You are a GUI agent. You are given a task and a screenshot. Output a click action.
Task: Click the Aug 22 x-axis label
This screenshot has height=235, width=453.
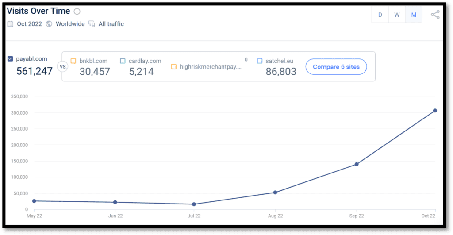275,216
